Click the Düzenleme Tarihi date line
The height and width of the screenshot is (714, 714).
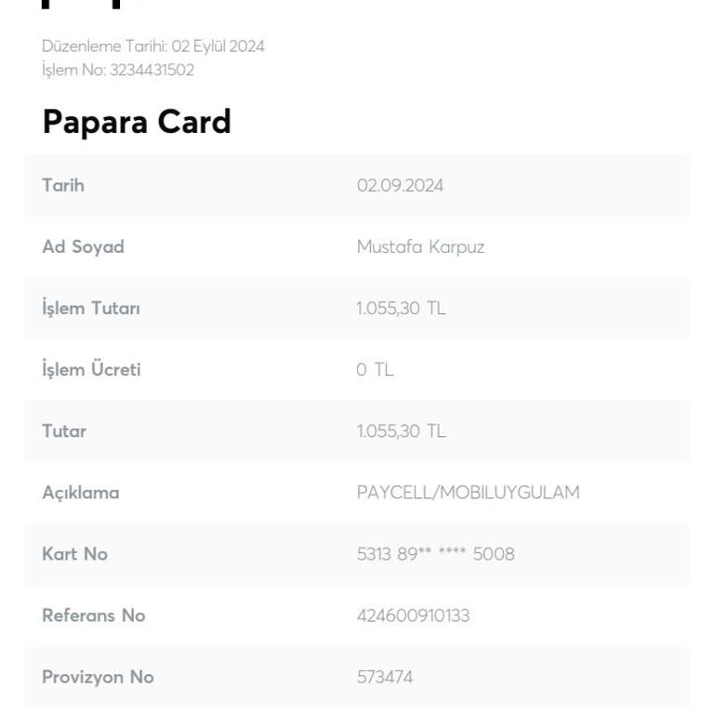pos(153,46)
